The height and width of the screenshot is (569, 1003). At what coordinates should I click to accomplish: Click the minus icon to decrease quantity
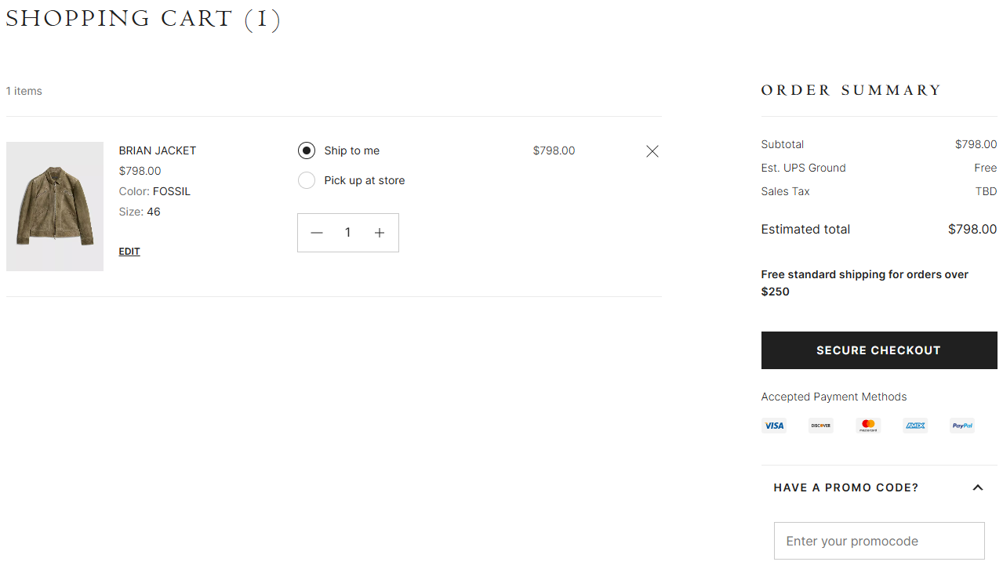tap(317, 232)
